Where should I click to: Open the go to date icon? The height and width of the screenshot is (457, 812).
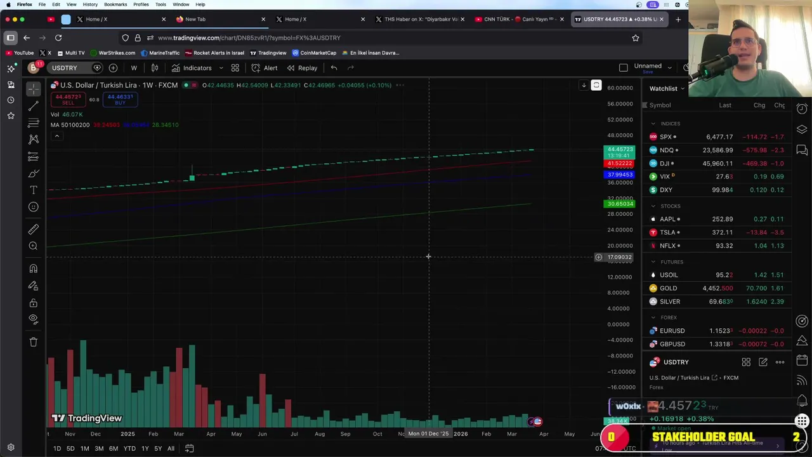189,449
